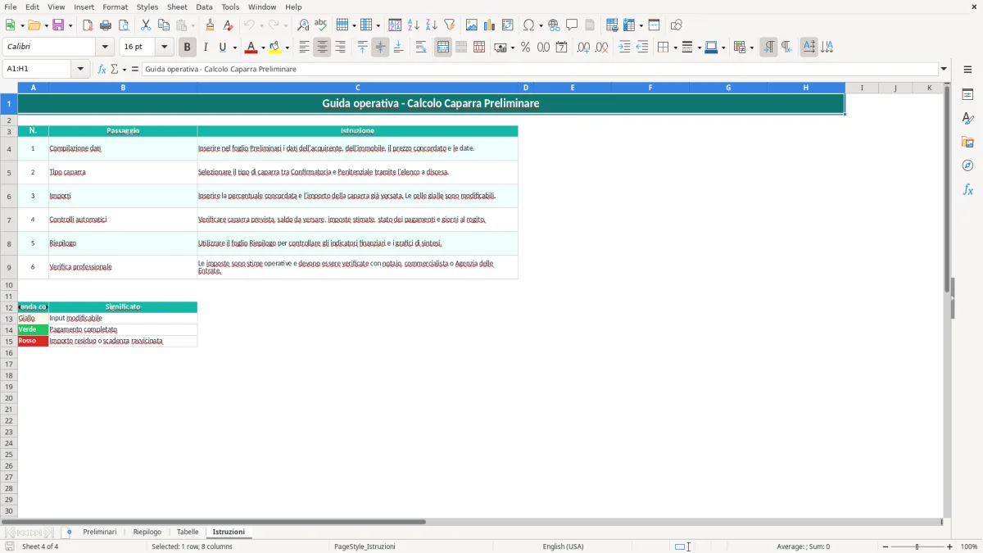Click the Insert Image icon
This screenshot has height=553, width=983.
472,25
